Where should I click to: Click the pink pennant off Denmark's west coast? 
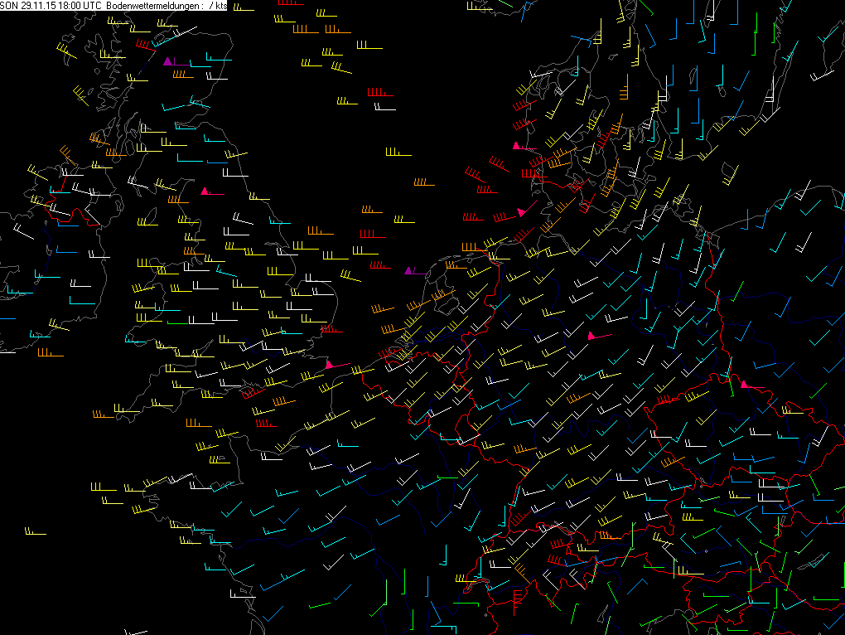click(x=517, y=146)
